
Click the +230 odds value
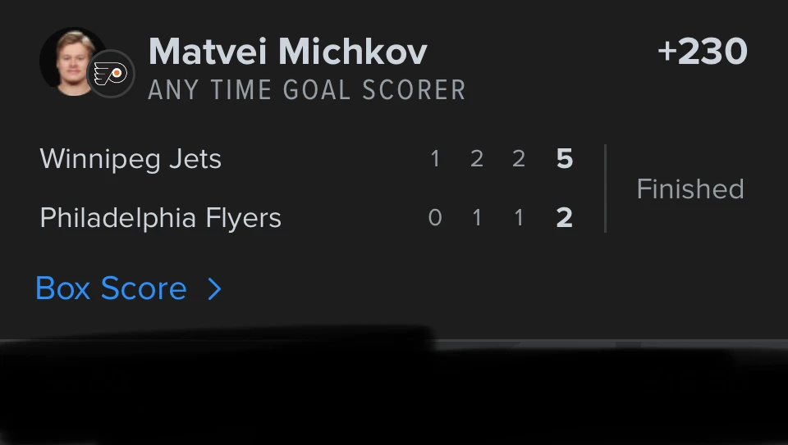click(703, 51)
